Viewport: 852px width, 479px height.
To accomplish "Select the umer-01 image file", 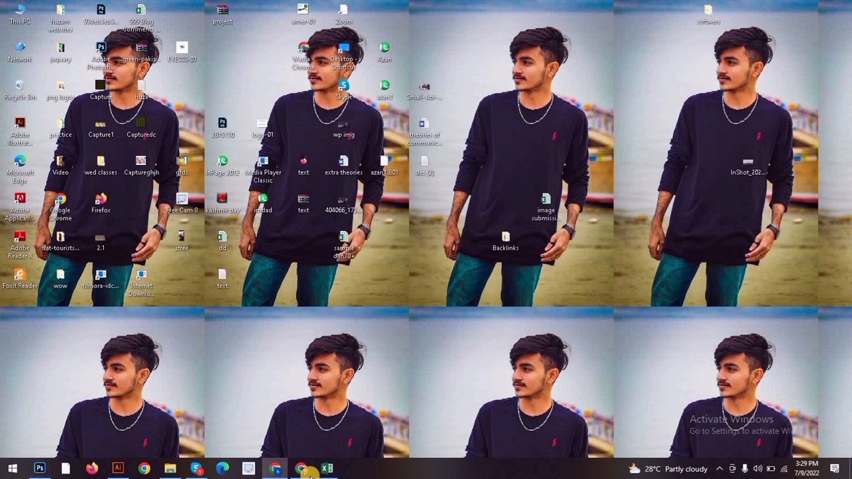I will coord(303,15).
